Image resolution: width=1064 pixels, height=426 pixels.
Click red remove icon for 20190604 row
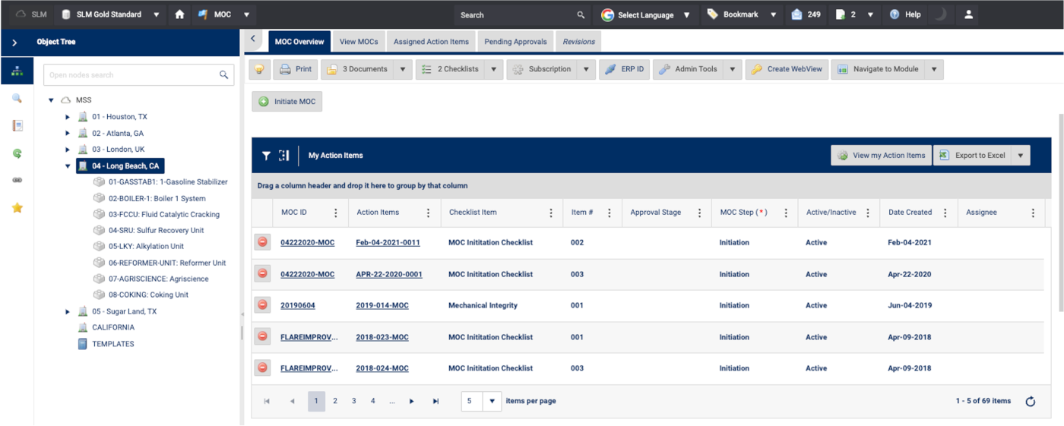pos(262,305)
